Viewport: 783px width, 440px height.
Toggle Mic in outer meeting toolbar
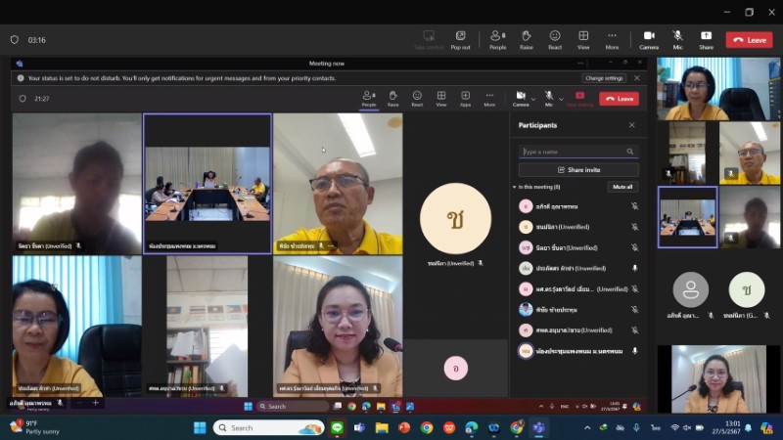pyautogui.click(x=677, y=39)
